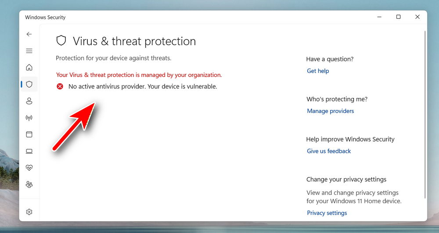This screenshot has height=233, width=439.
Task: Minimize the Windows Security window
Action: (379, 17)
